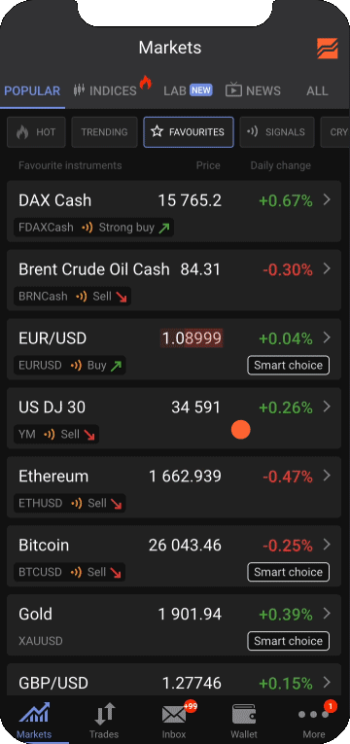Toggle the Hot flame filter
Image resolution: width=350 pixels, height=744 pixels.
coord(36,132)
